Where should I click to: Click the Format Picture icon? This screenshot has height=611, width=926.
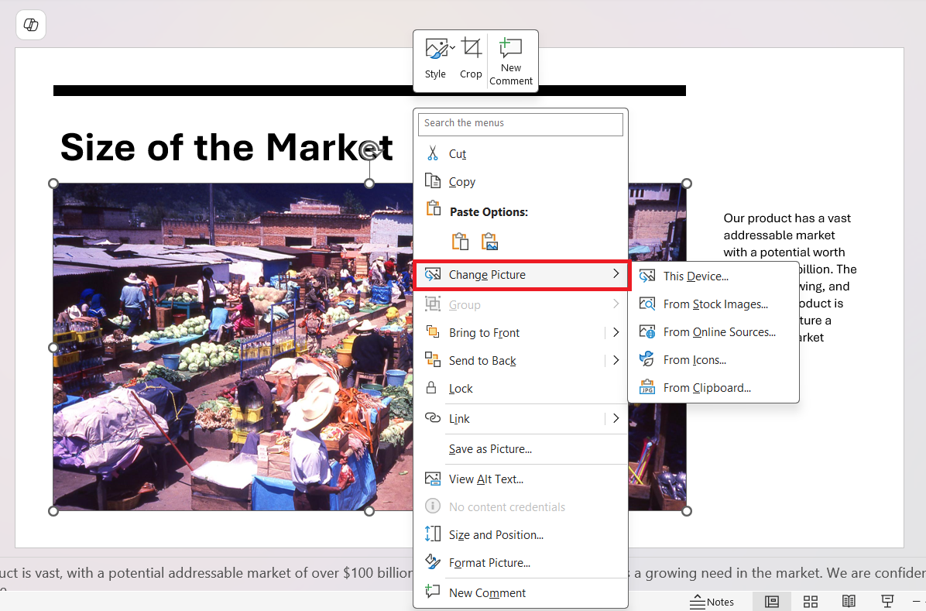[433, 562]
